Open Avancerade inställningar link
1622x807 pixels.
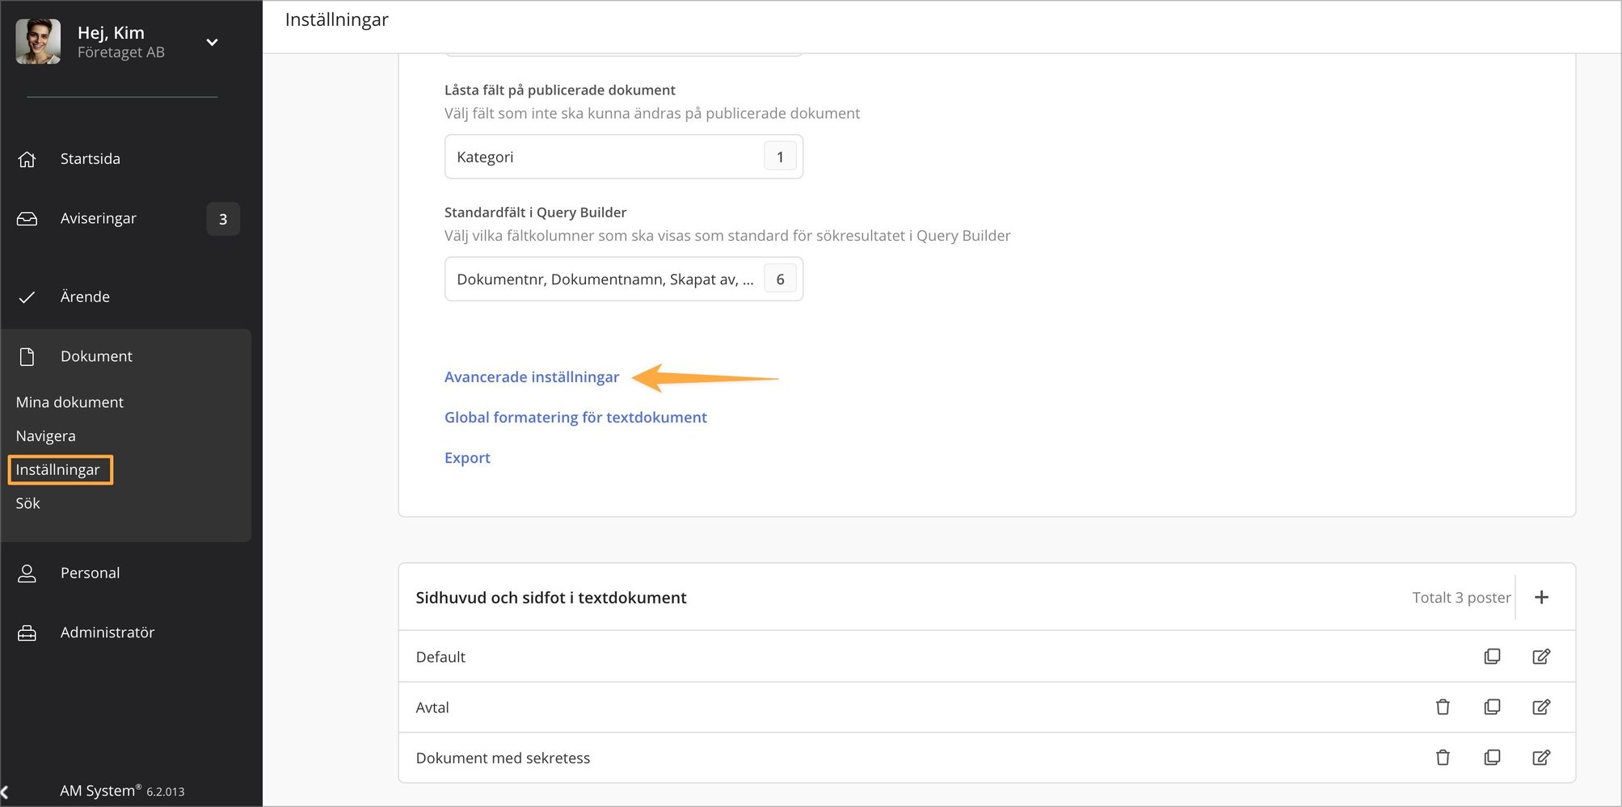tap(531, 376)
